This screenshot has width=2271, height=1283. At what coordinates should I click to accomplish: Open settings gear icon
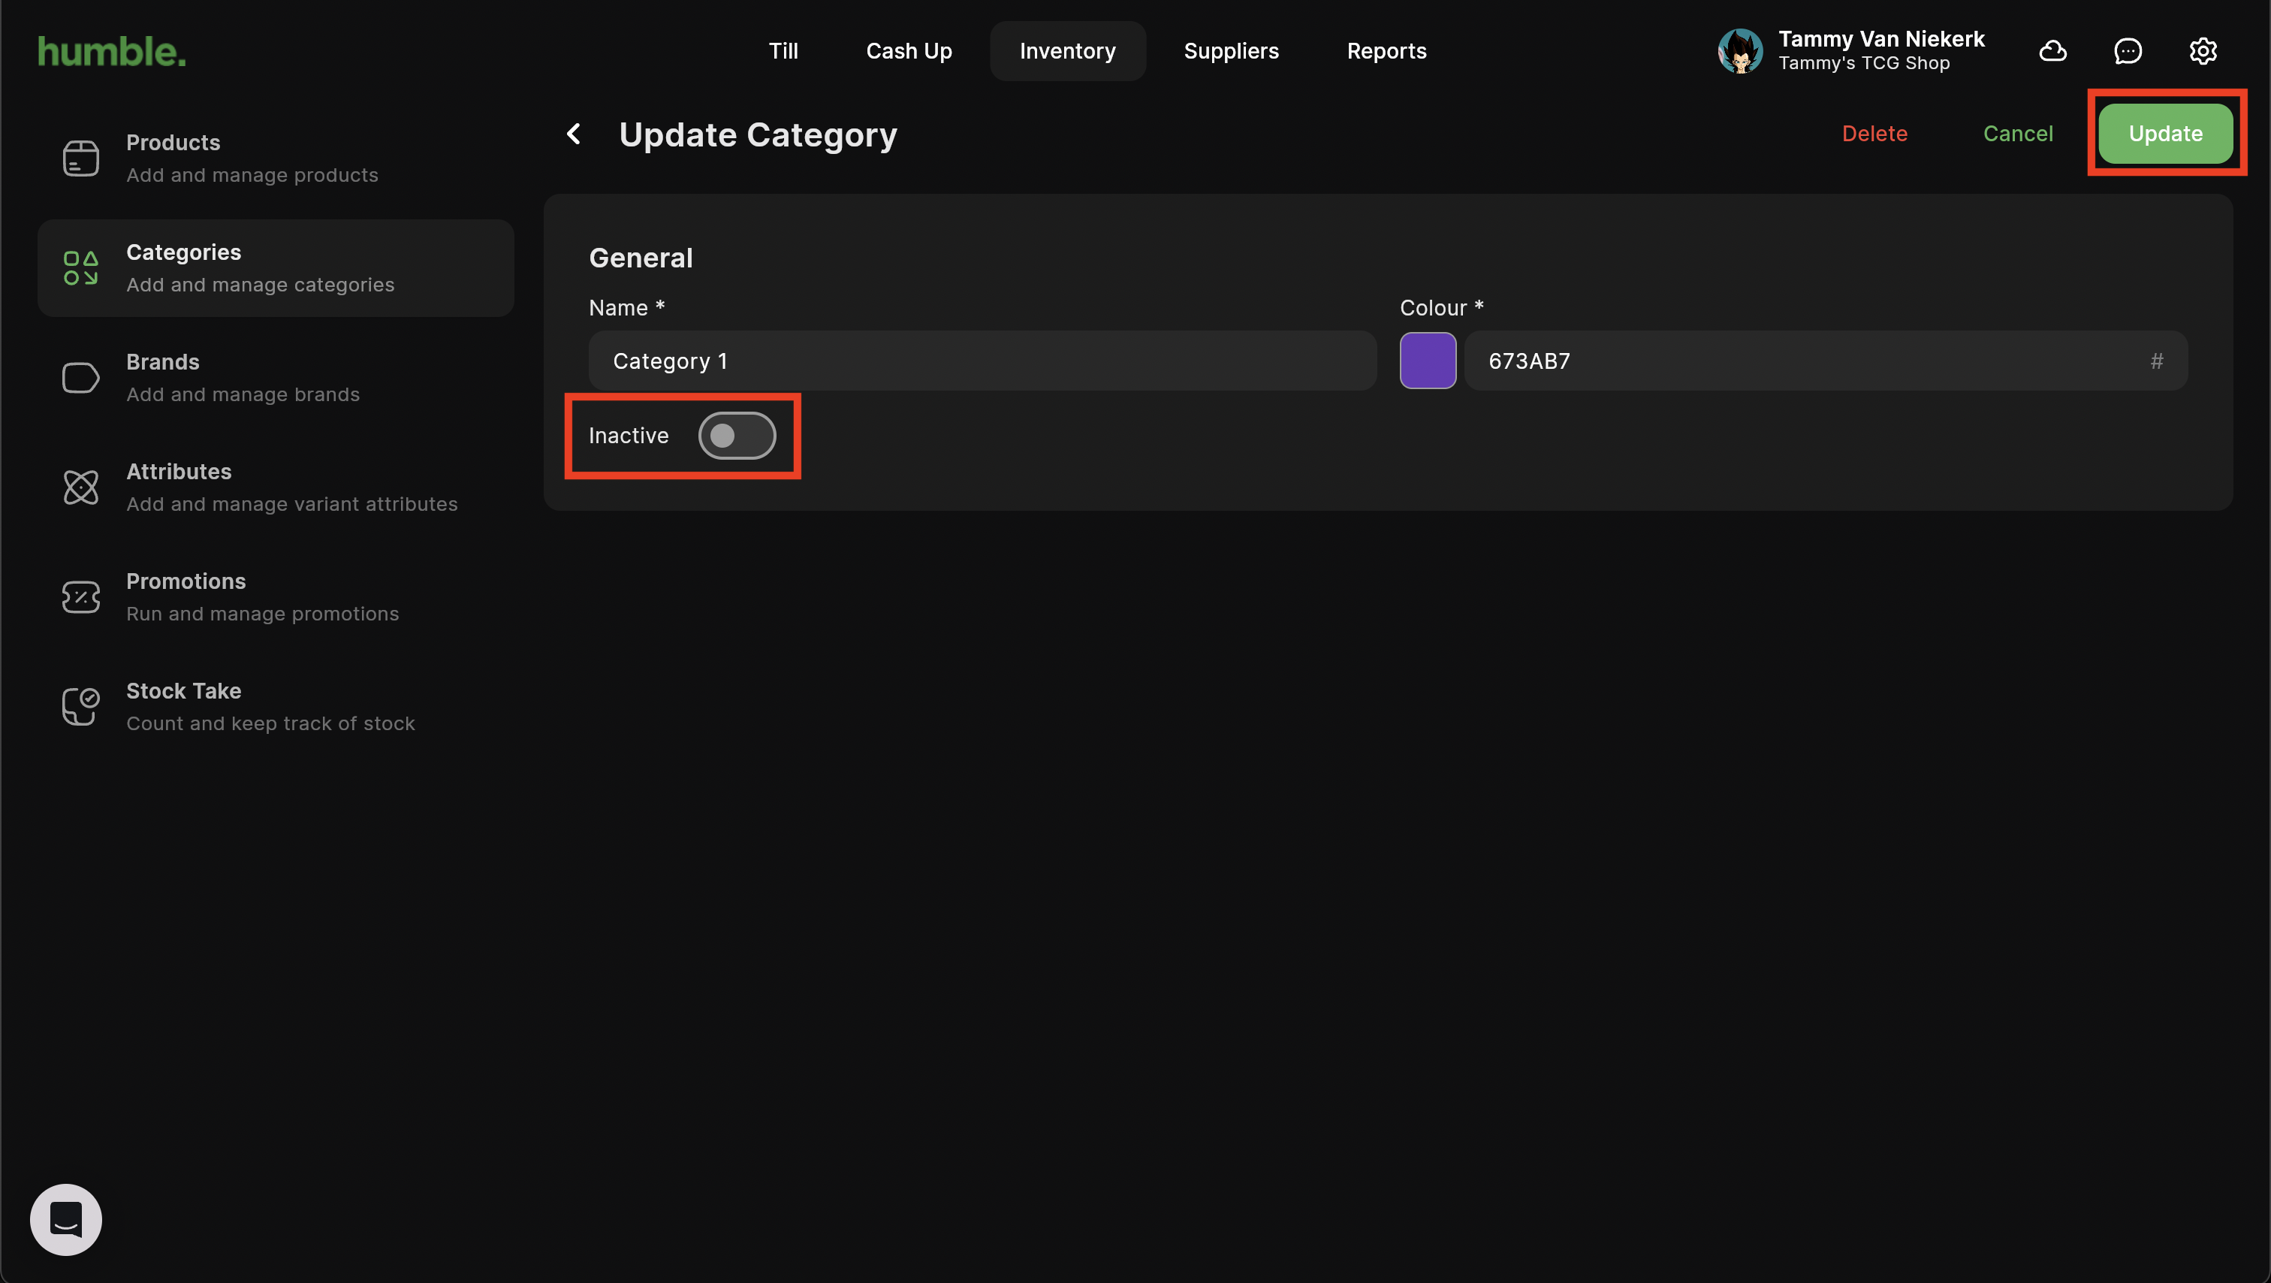[x=2202, y=51]
